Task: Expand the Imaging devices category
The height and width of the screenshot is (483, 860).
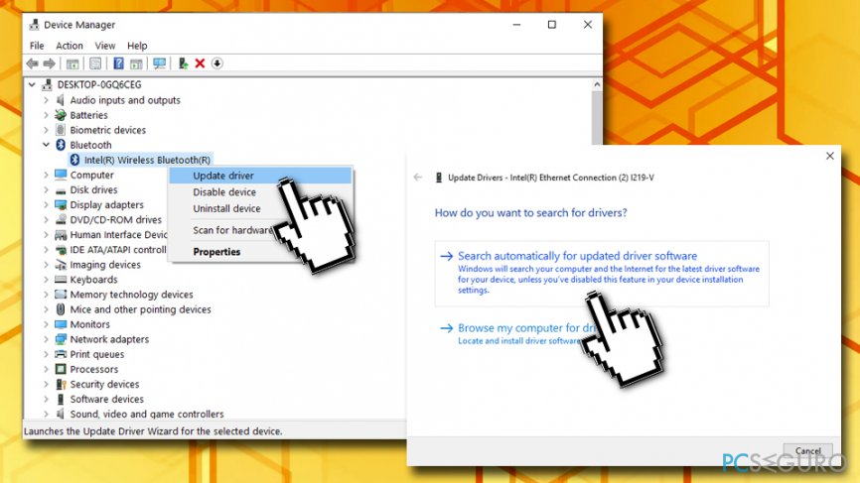Action: click(46, 265)
